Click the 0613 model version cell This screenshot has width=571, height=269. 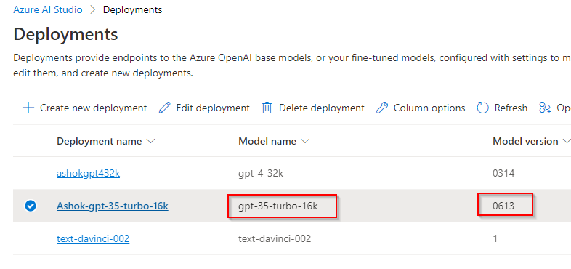503,206
